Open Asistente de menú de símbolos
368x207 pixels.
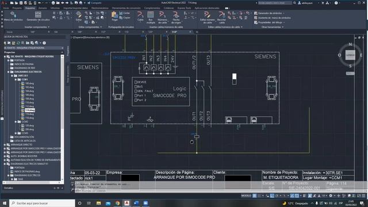pyautogui.click(x=272, y=18)
